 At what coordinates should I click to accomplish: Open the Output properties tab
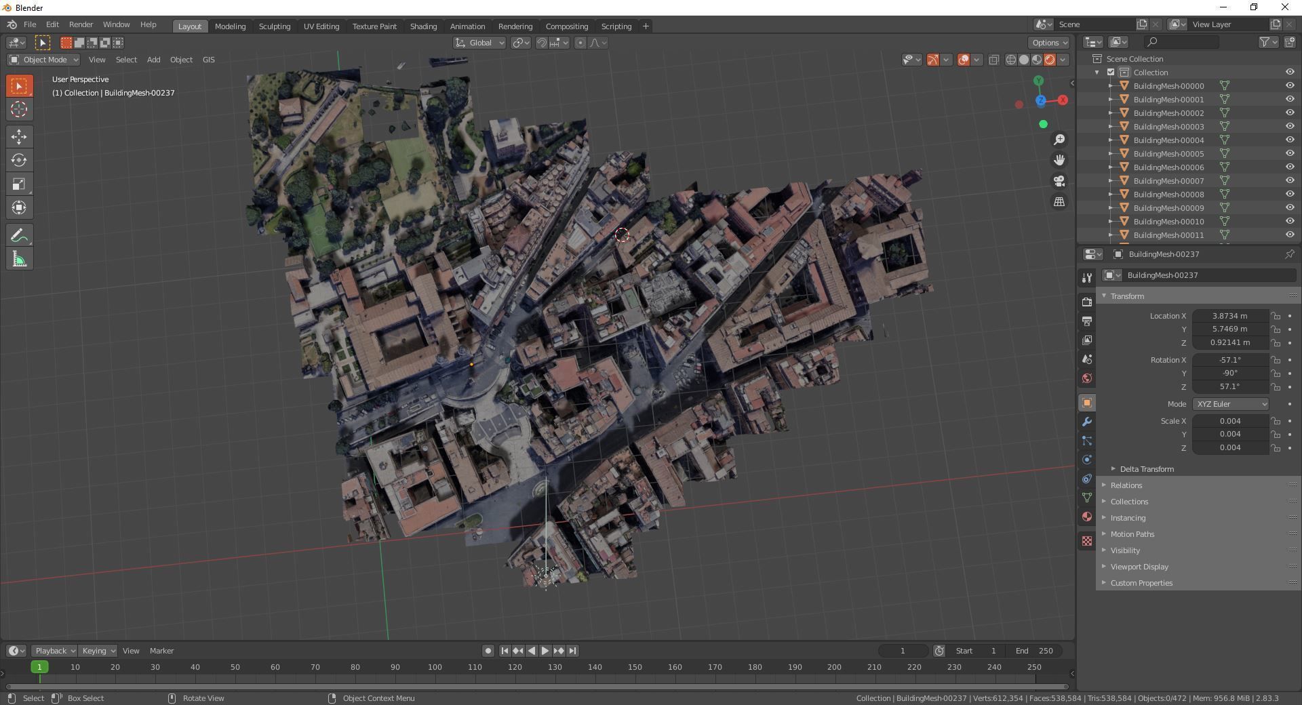(x=1087, y=321)
